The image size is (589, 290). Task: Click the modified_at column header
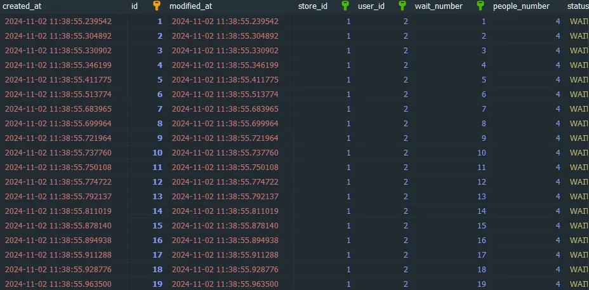click(x=190, y=6)
